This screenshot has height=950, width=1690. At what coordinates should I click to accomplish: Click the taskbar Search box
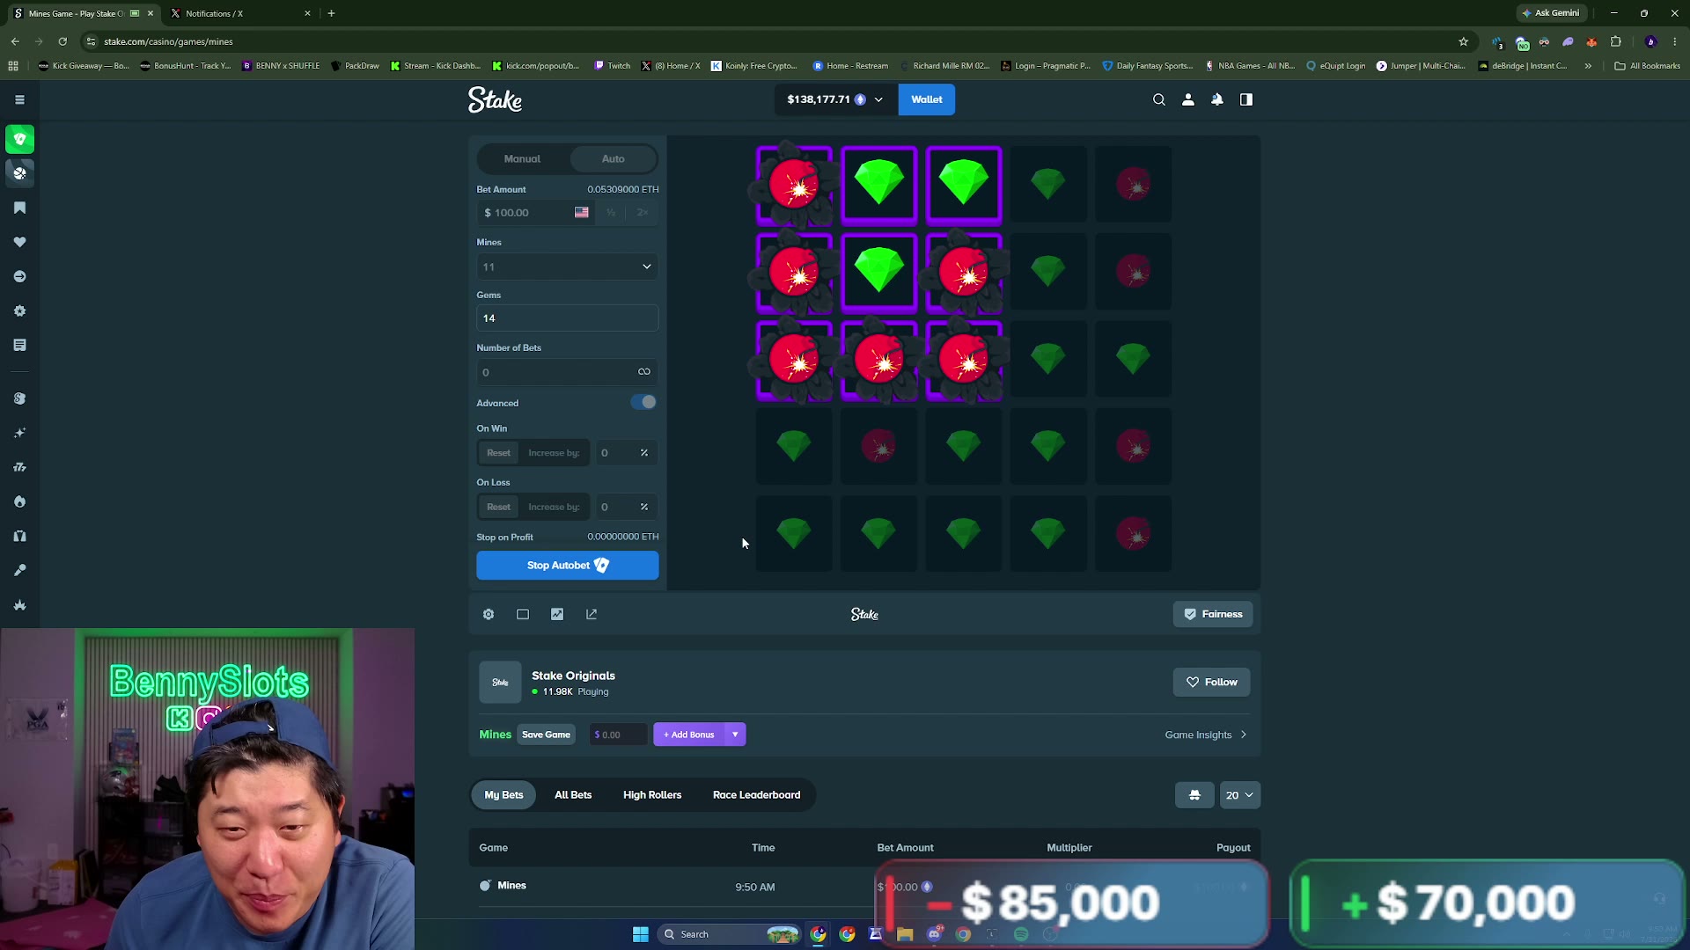pos(731,934)
